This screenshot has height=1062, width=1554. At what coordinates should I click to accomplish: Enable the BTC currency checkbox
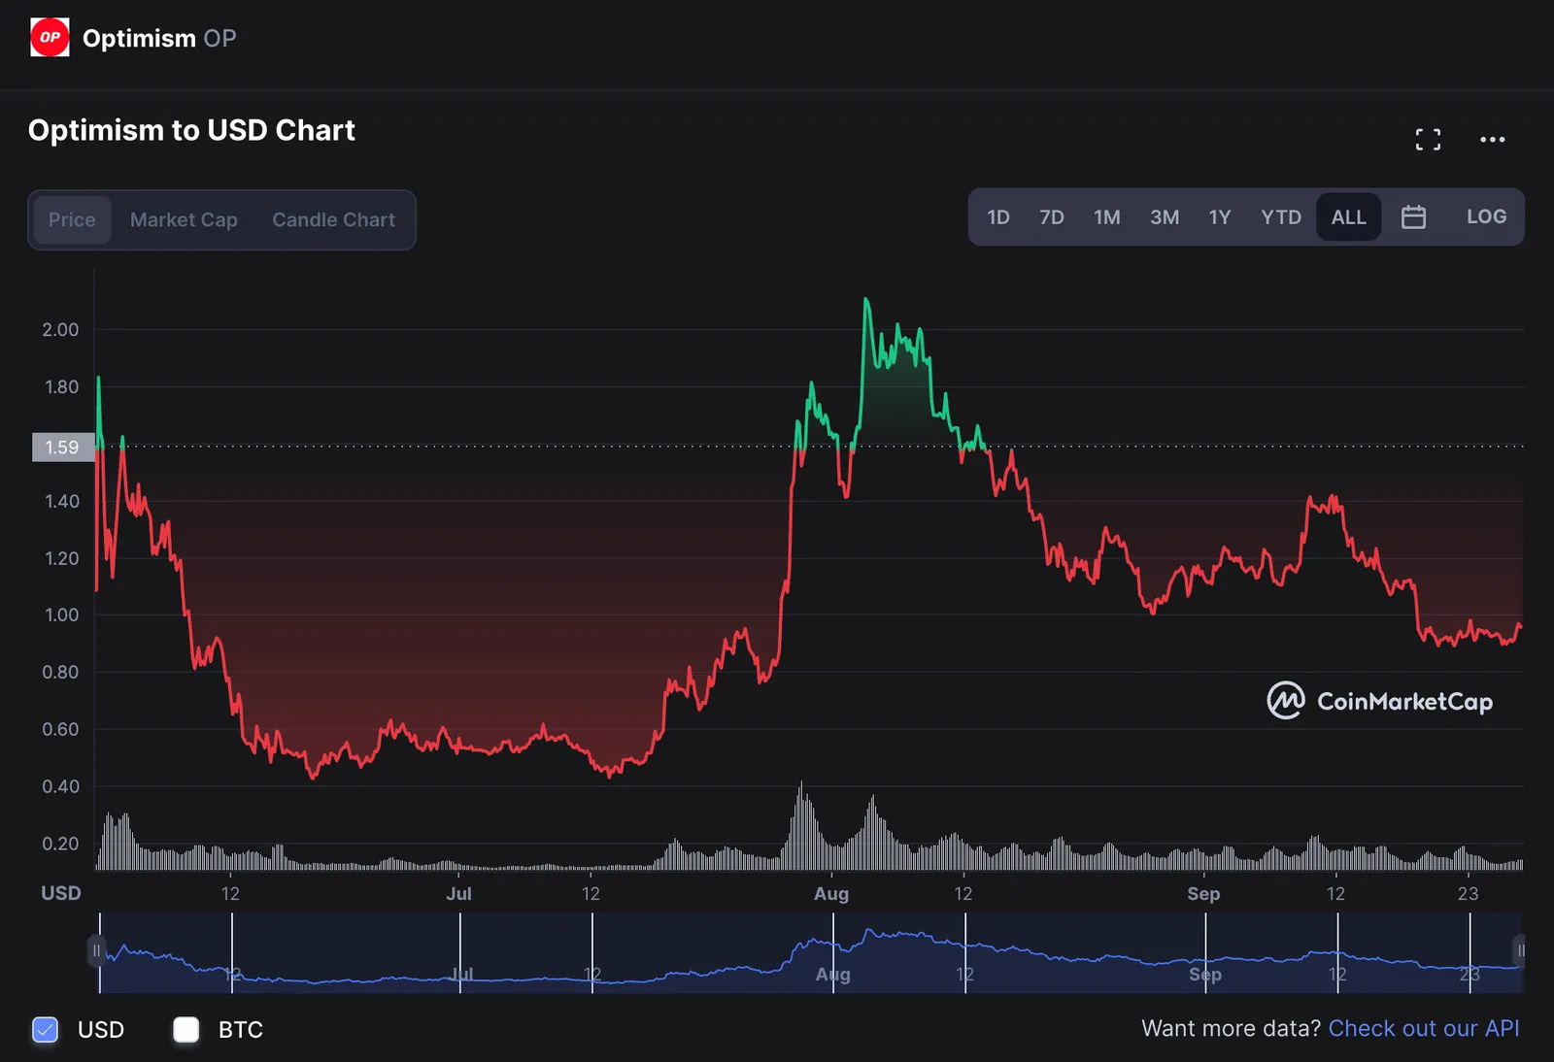point(186,1029)
